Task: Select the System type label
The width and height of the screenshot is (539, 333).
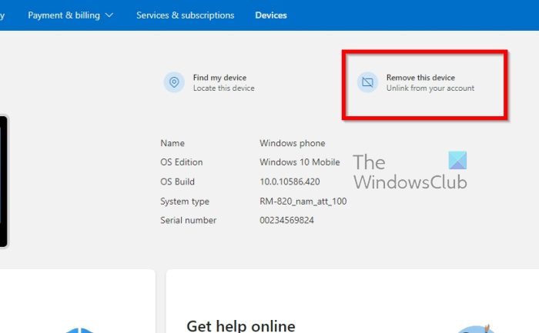Action: pyautogui.click(x=185, y=201)
